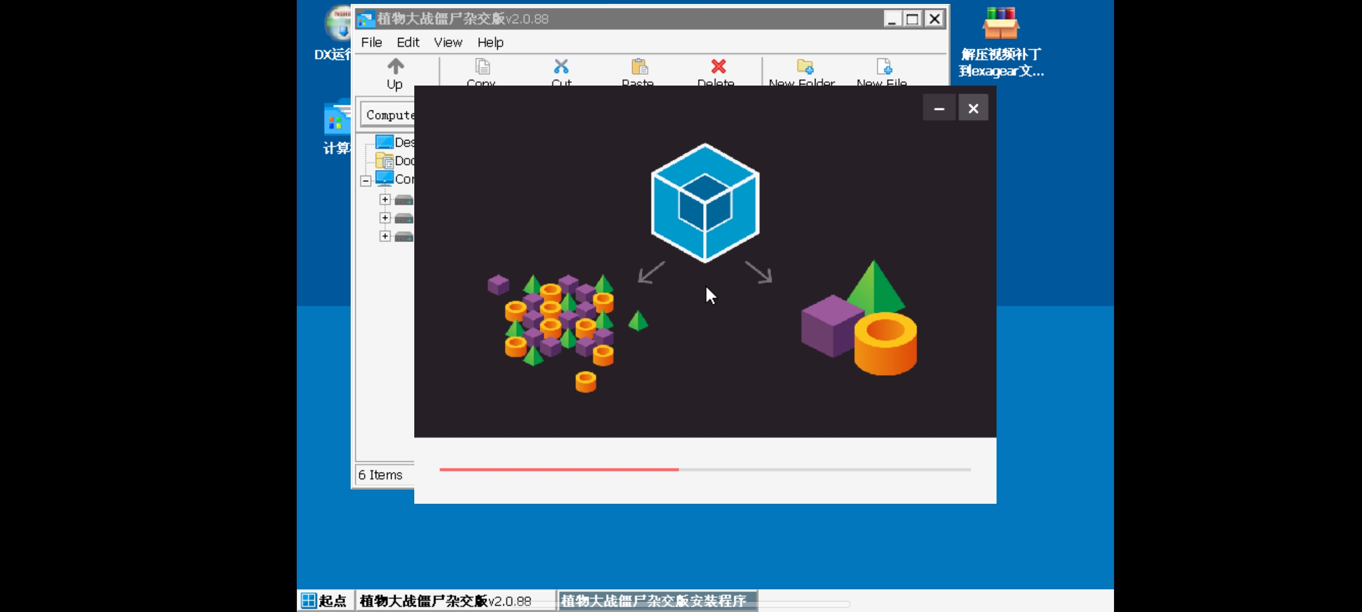
Task: Minimize the installer splash window
Action: (x=939, y=108)
